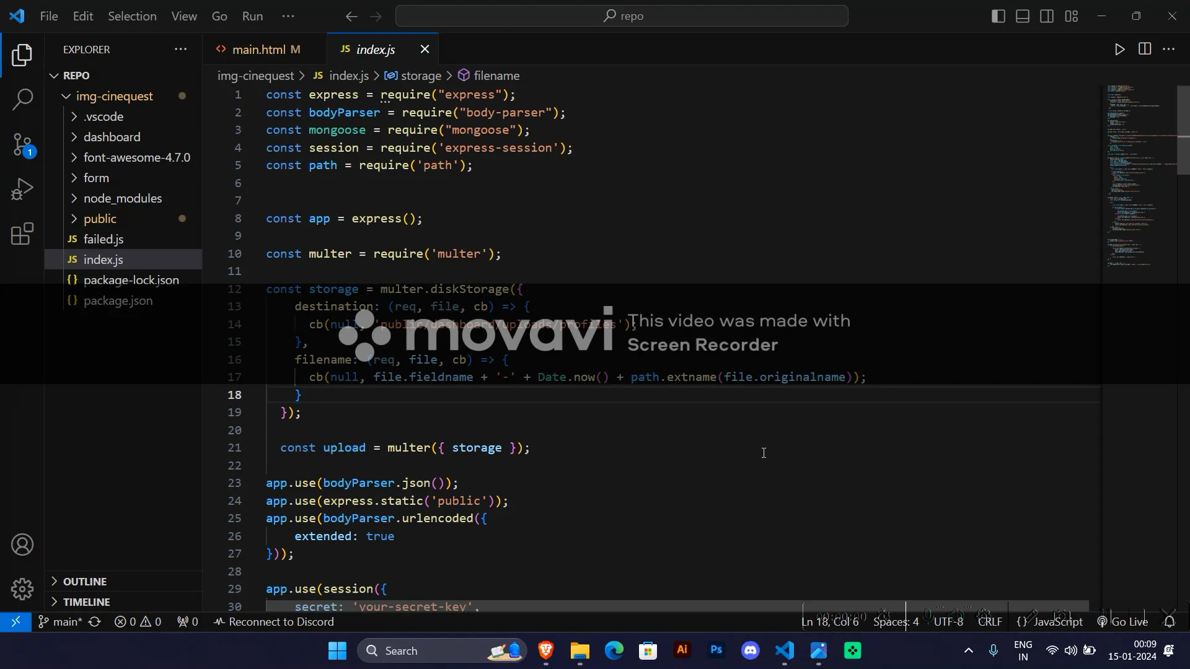Viewport: 1190px width, 669px height.
Task: Open the Extensions view icon
Action: coord(22,234)
